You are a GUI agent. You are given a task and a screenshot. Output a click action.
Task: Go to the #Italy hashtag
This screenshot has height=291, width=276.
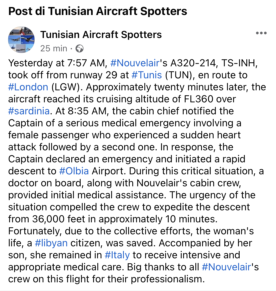[x=117, y=256]
